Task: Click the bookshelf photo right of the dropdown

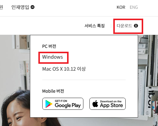Action: pyautogui.click(x=148, y=76)
